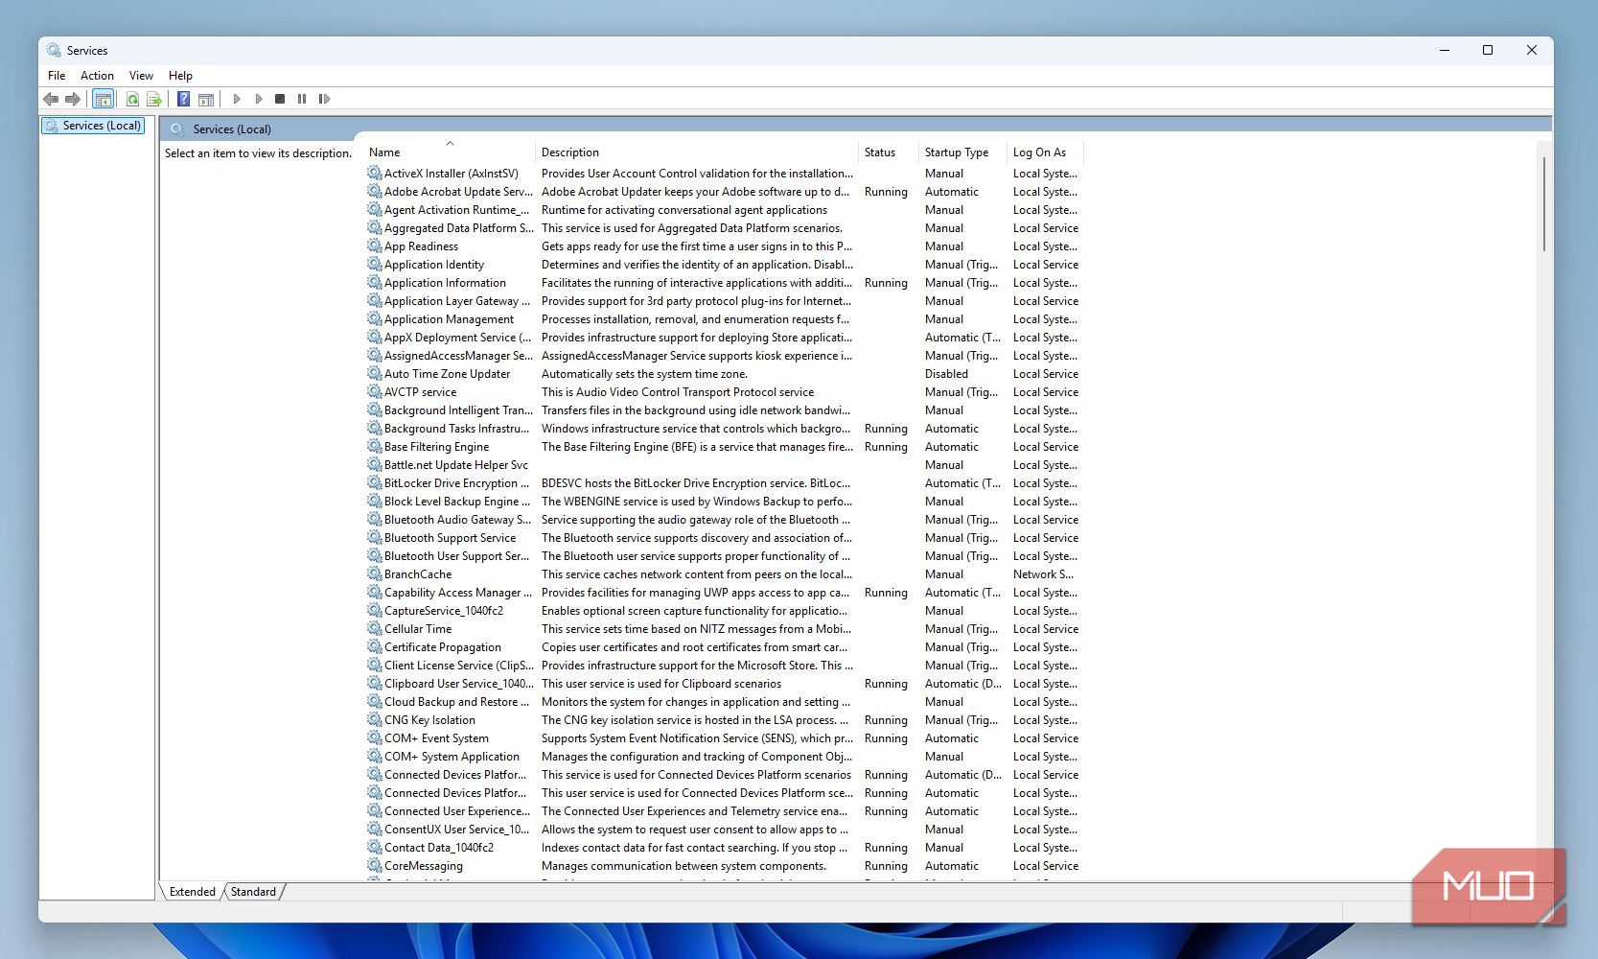Click the Restart Service toolbar icon
Image resolution: width=1598 pixels, height=959 pixels.
click(324, 99)
